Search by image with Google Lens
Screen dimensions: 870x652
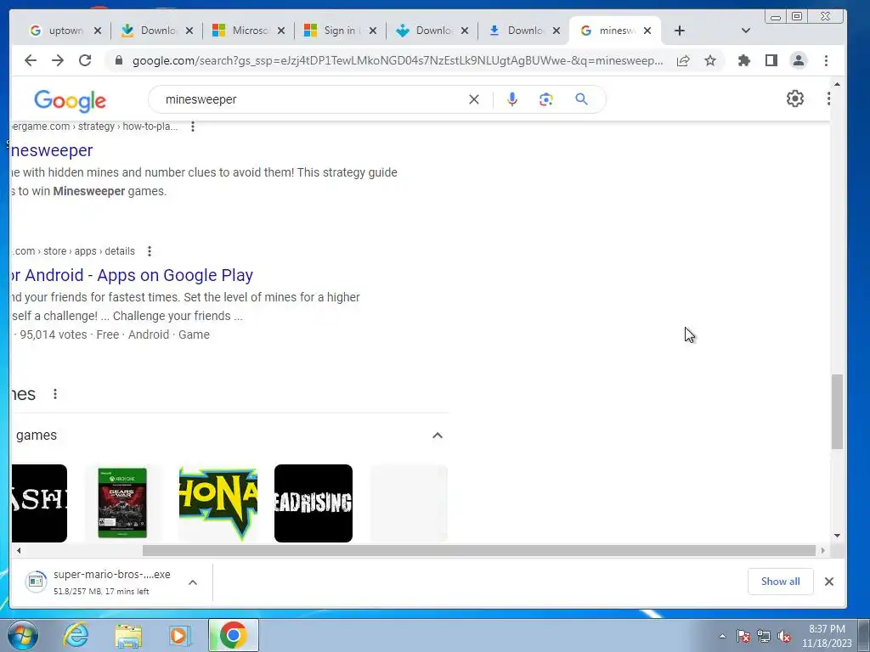click(546, 99)
